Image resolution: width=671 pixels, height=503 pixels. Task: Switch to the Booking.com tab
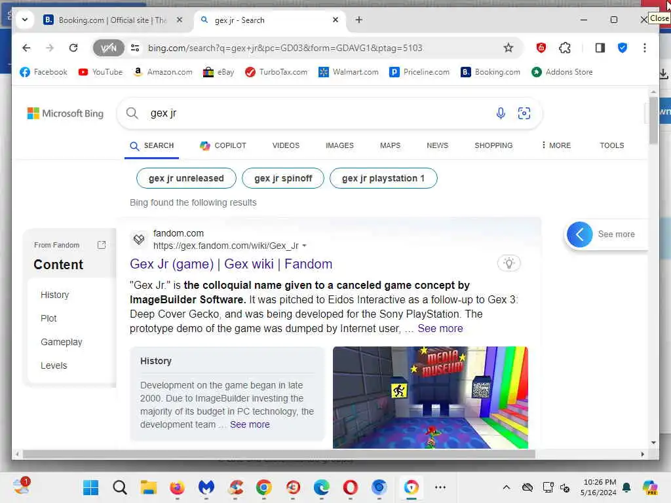pos(112,20)
